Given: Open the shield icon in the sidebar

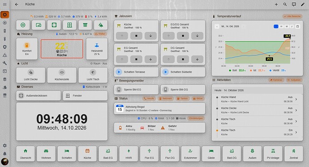Looking at the screenshot, I should [x=5, y=47].
